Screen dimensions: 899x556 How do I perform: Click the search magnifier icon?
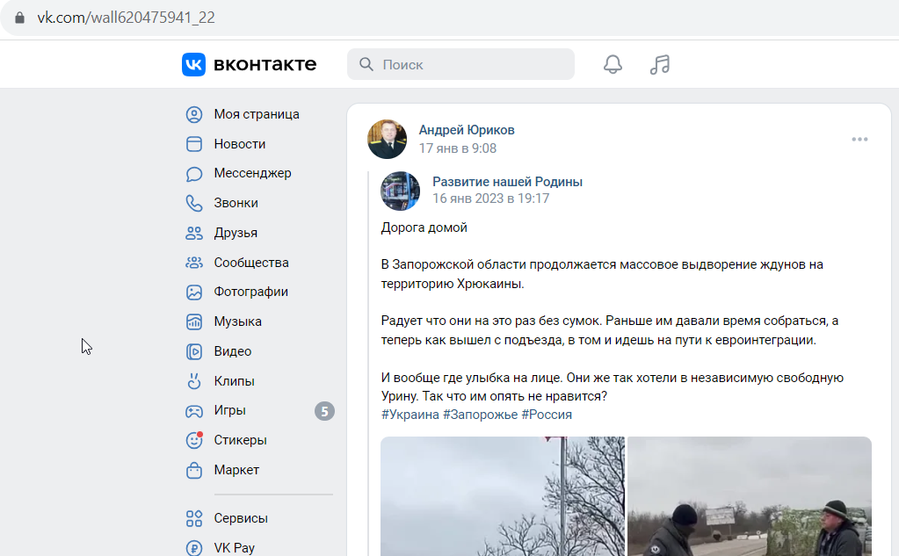tap(366, 64)
